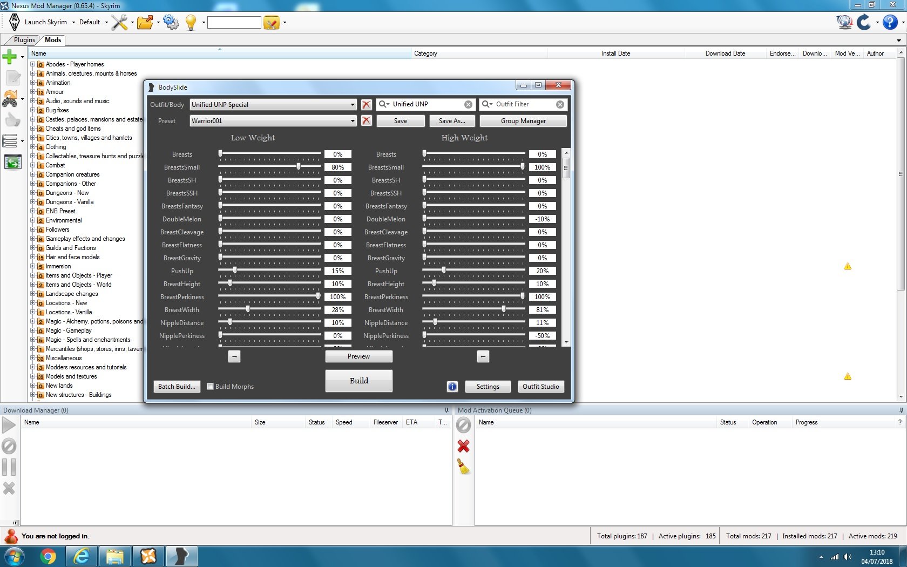Viewport: 907px width, 567px height.
Task: Open the settings gears icon
Action: 171,22
